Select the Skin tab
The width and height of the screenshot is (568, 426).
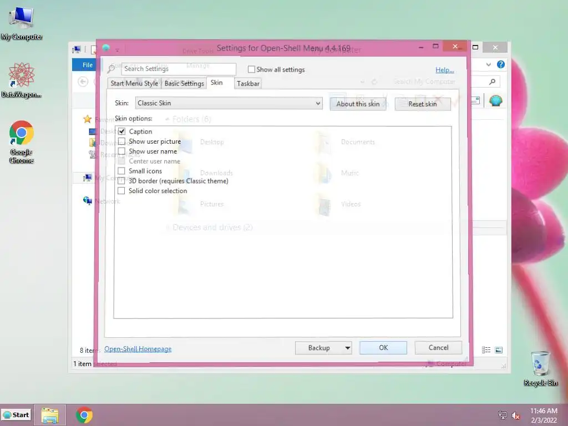click(x=217, y=83)
